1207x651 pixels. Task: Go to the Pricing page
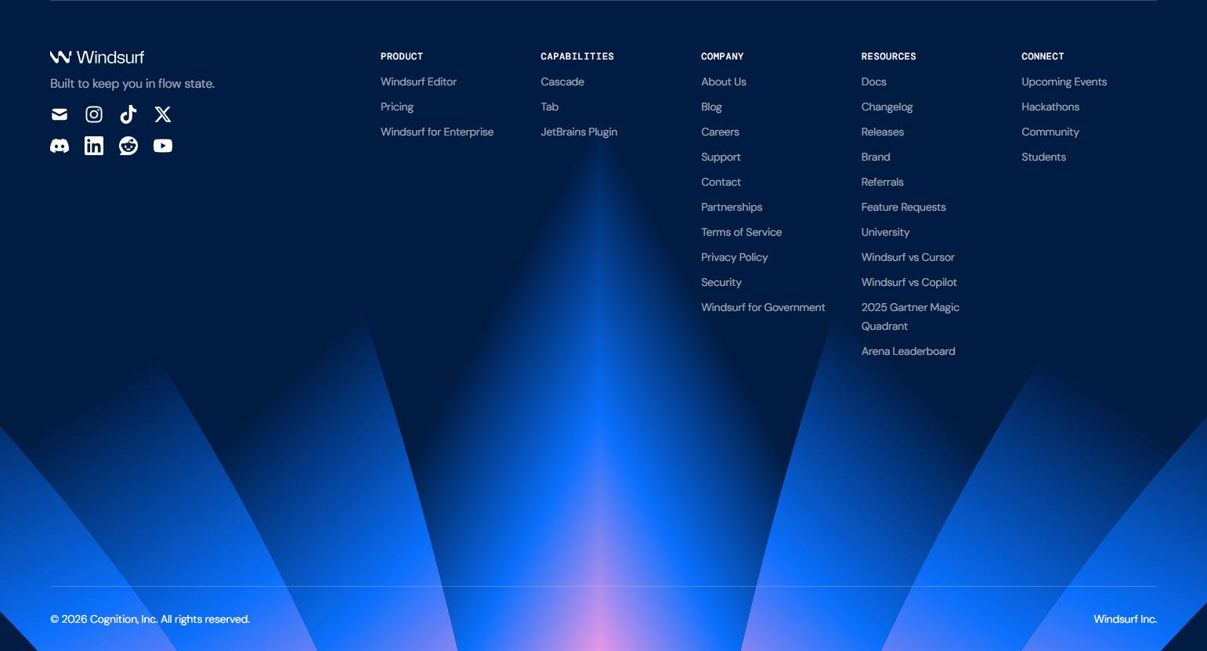tap(397, 107)
